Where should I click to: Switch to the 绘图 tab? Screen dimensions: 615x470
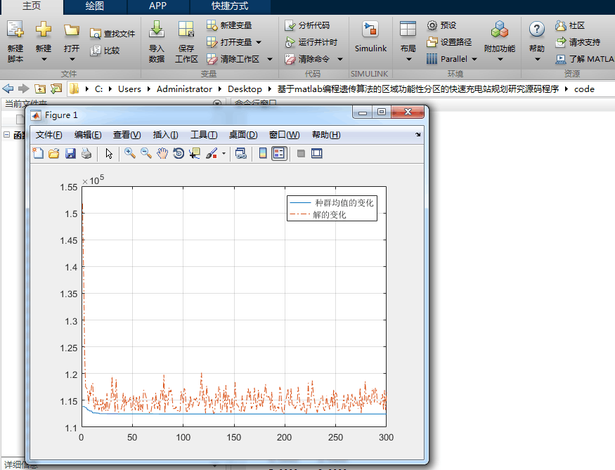tap(94, 6)
